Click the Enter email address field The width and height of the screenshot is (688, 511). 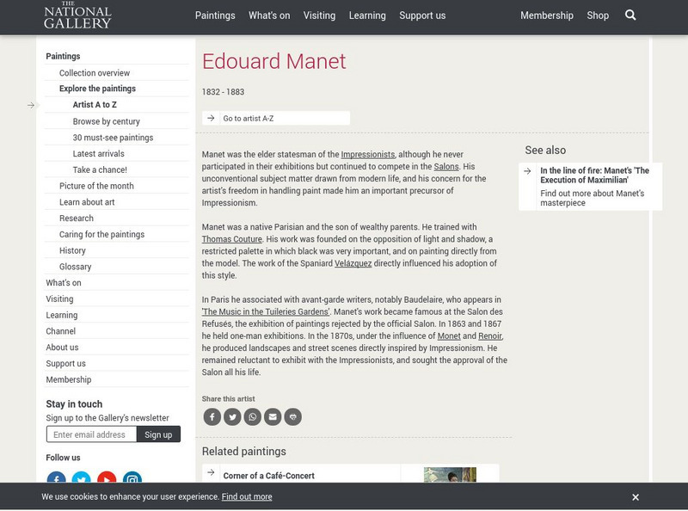pyautogui.click(x=91, y=434)
